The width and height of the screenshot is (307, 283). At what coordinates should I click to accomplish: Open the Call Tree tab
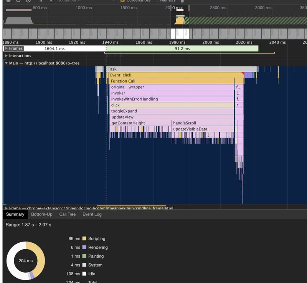click(67, 214)
